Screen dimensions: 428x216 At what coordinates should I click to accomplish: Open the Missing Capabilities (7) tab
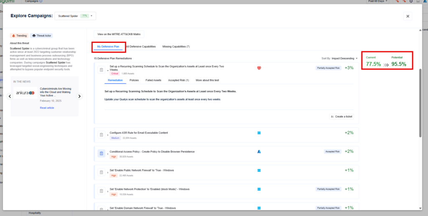coord(176,47)
